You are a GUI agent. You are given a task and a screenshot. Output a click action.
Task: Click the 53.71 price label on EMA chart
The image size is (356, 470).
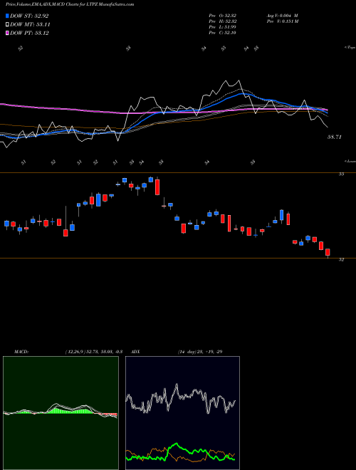tap(335, 137)
